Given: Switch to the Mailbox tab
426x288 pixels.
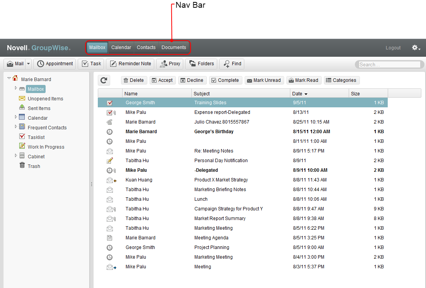Looking at the screenshot, I should coord(97,47).
